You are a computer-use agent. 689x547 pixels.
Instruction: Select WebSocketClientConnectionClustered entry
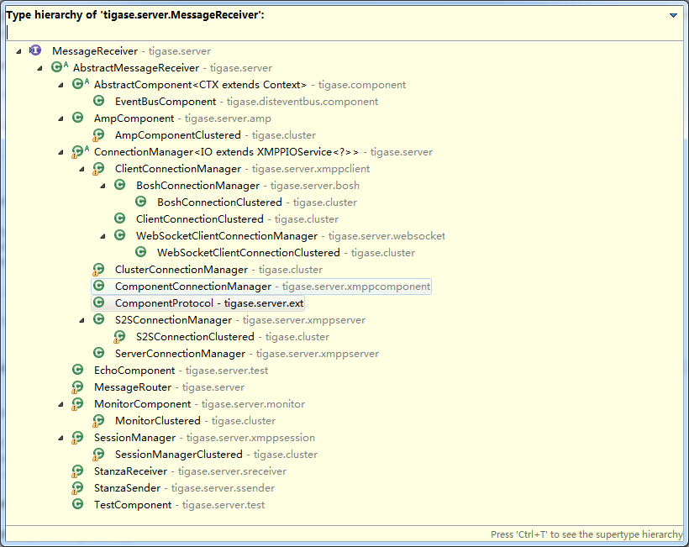click(x=286, y=253)
